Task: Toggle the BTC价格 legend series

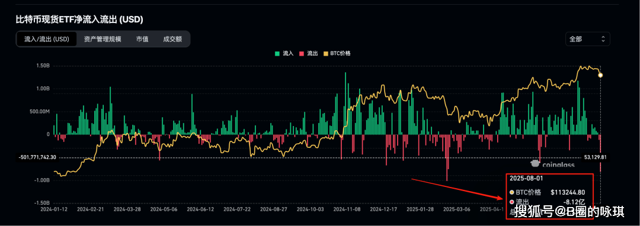Action: [337, 53]
